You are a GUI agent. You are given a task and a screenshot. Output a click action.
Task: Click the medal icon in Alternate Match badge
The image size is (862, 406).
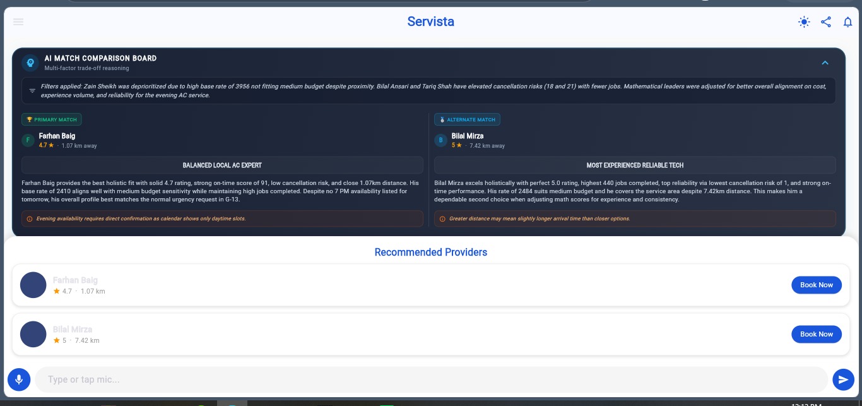tap(442, 119)
